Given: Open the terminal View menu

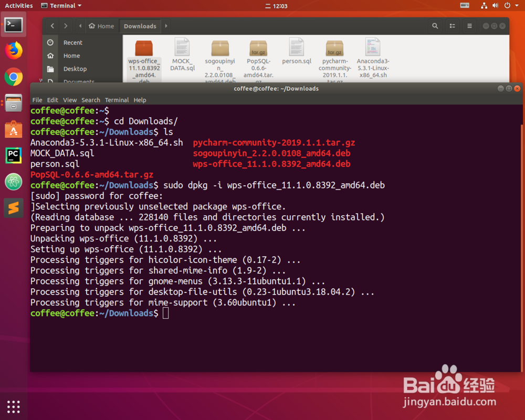Looking at the screenshot, I should click(70, 100).
